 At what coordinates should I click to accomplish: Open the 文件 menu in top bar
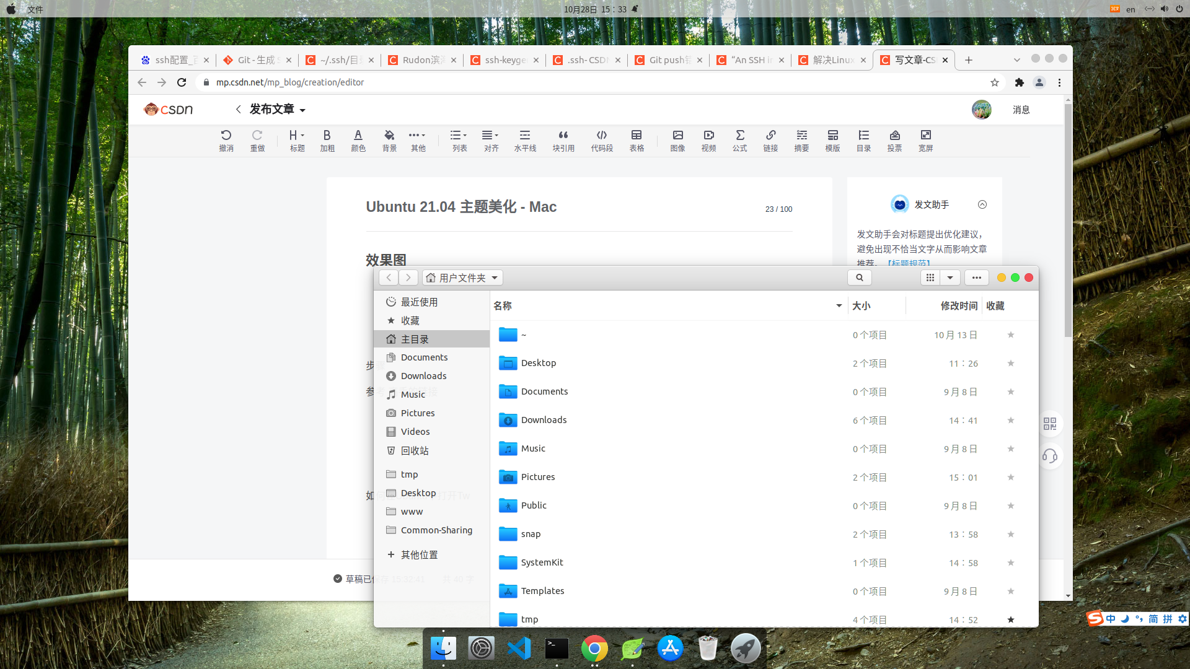(35, 9)
